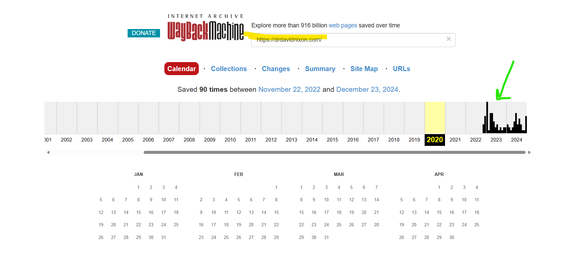Image resolution: width=583 pixels, height=258 pixels.
Task: Click April 30 in the calendar
Action: (x=452, y=237)
